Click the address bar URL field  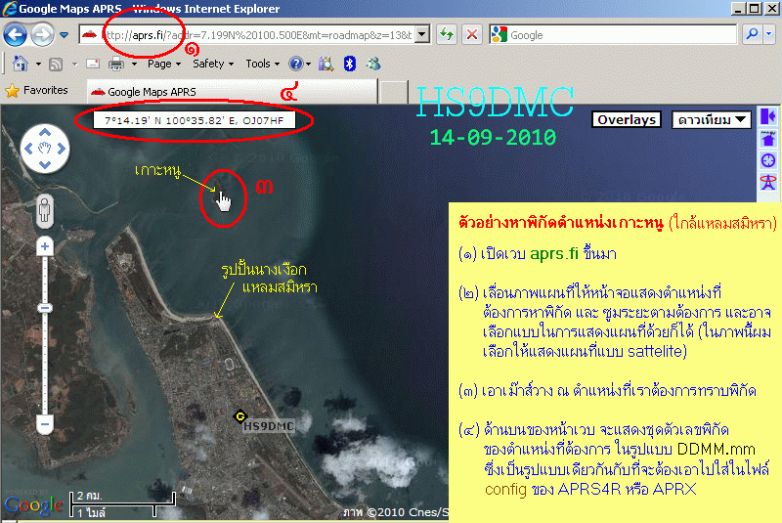click(248, 35)
